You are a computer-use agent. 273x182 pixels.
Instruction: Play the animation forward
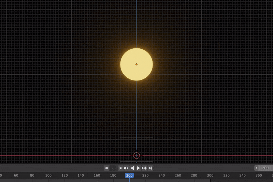(x=138, y=168)
